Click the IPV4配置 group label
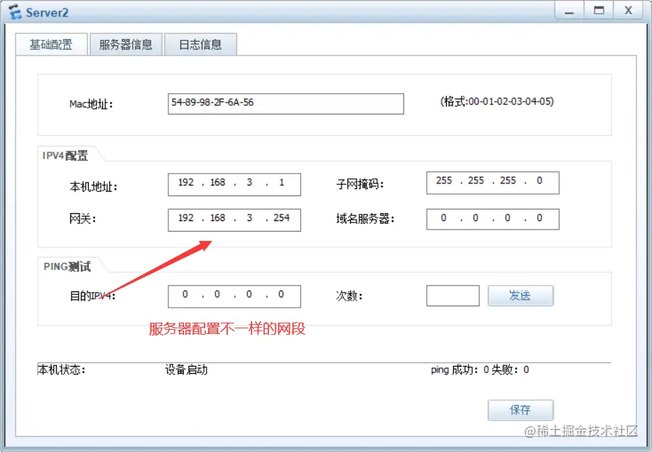 pos(65,156)
